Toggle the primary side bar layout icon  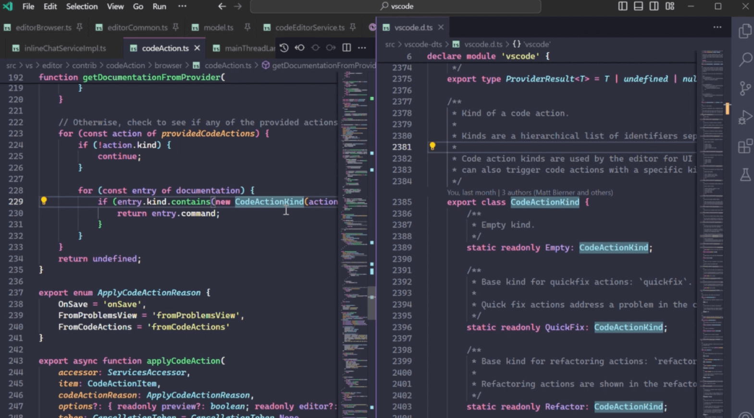pos(623,6)
